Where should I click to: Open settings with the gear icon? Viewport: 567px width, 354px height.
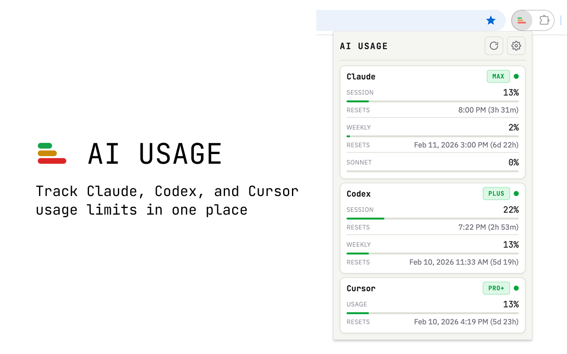[516, 46]
